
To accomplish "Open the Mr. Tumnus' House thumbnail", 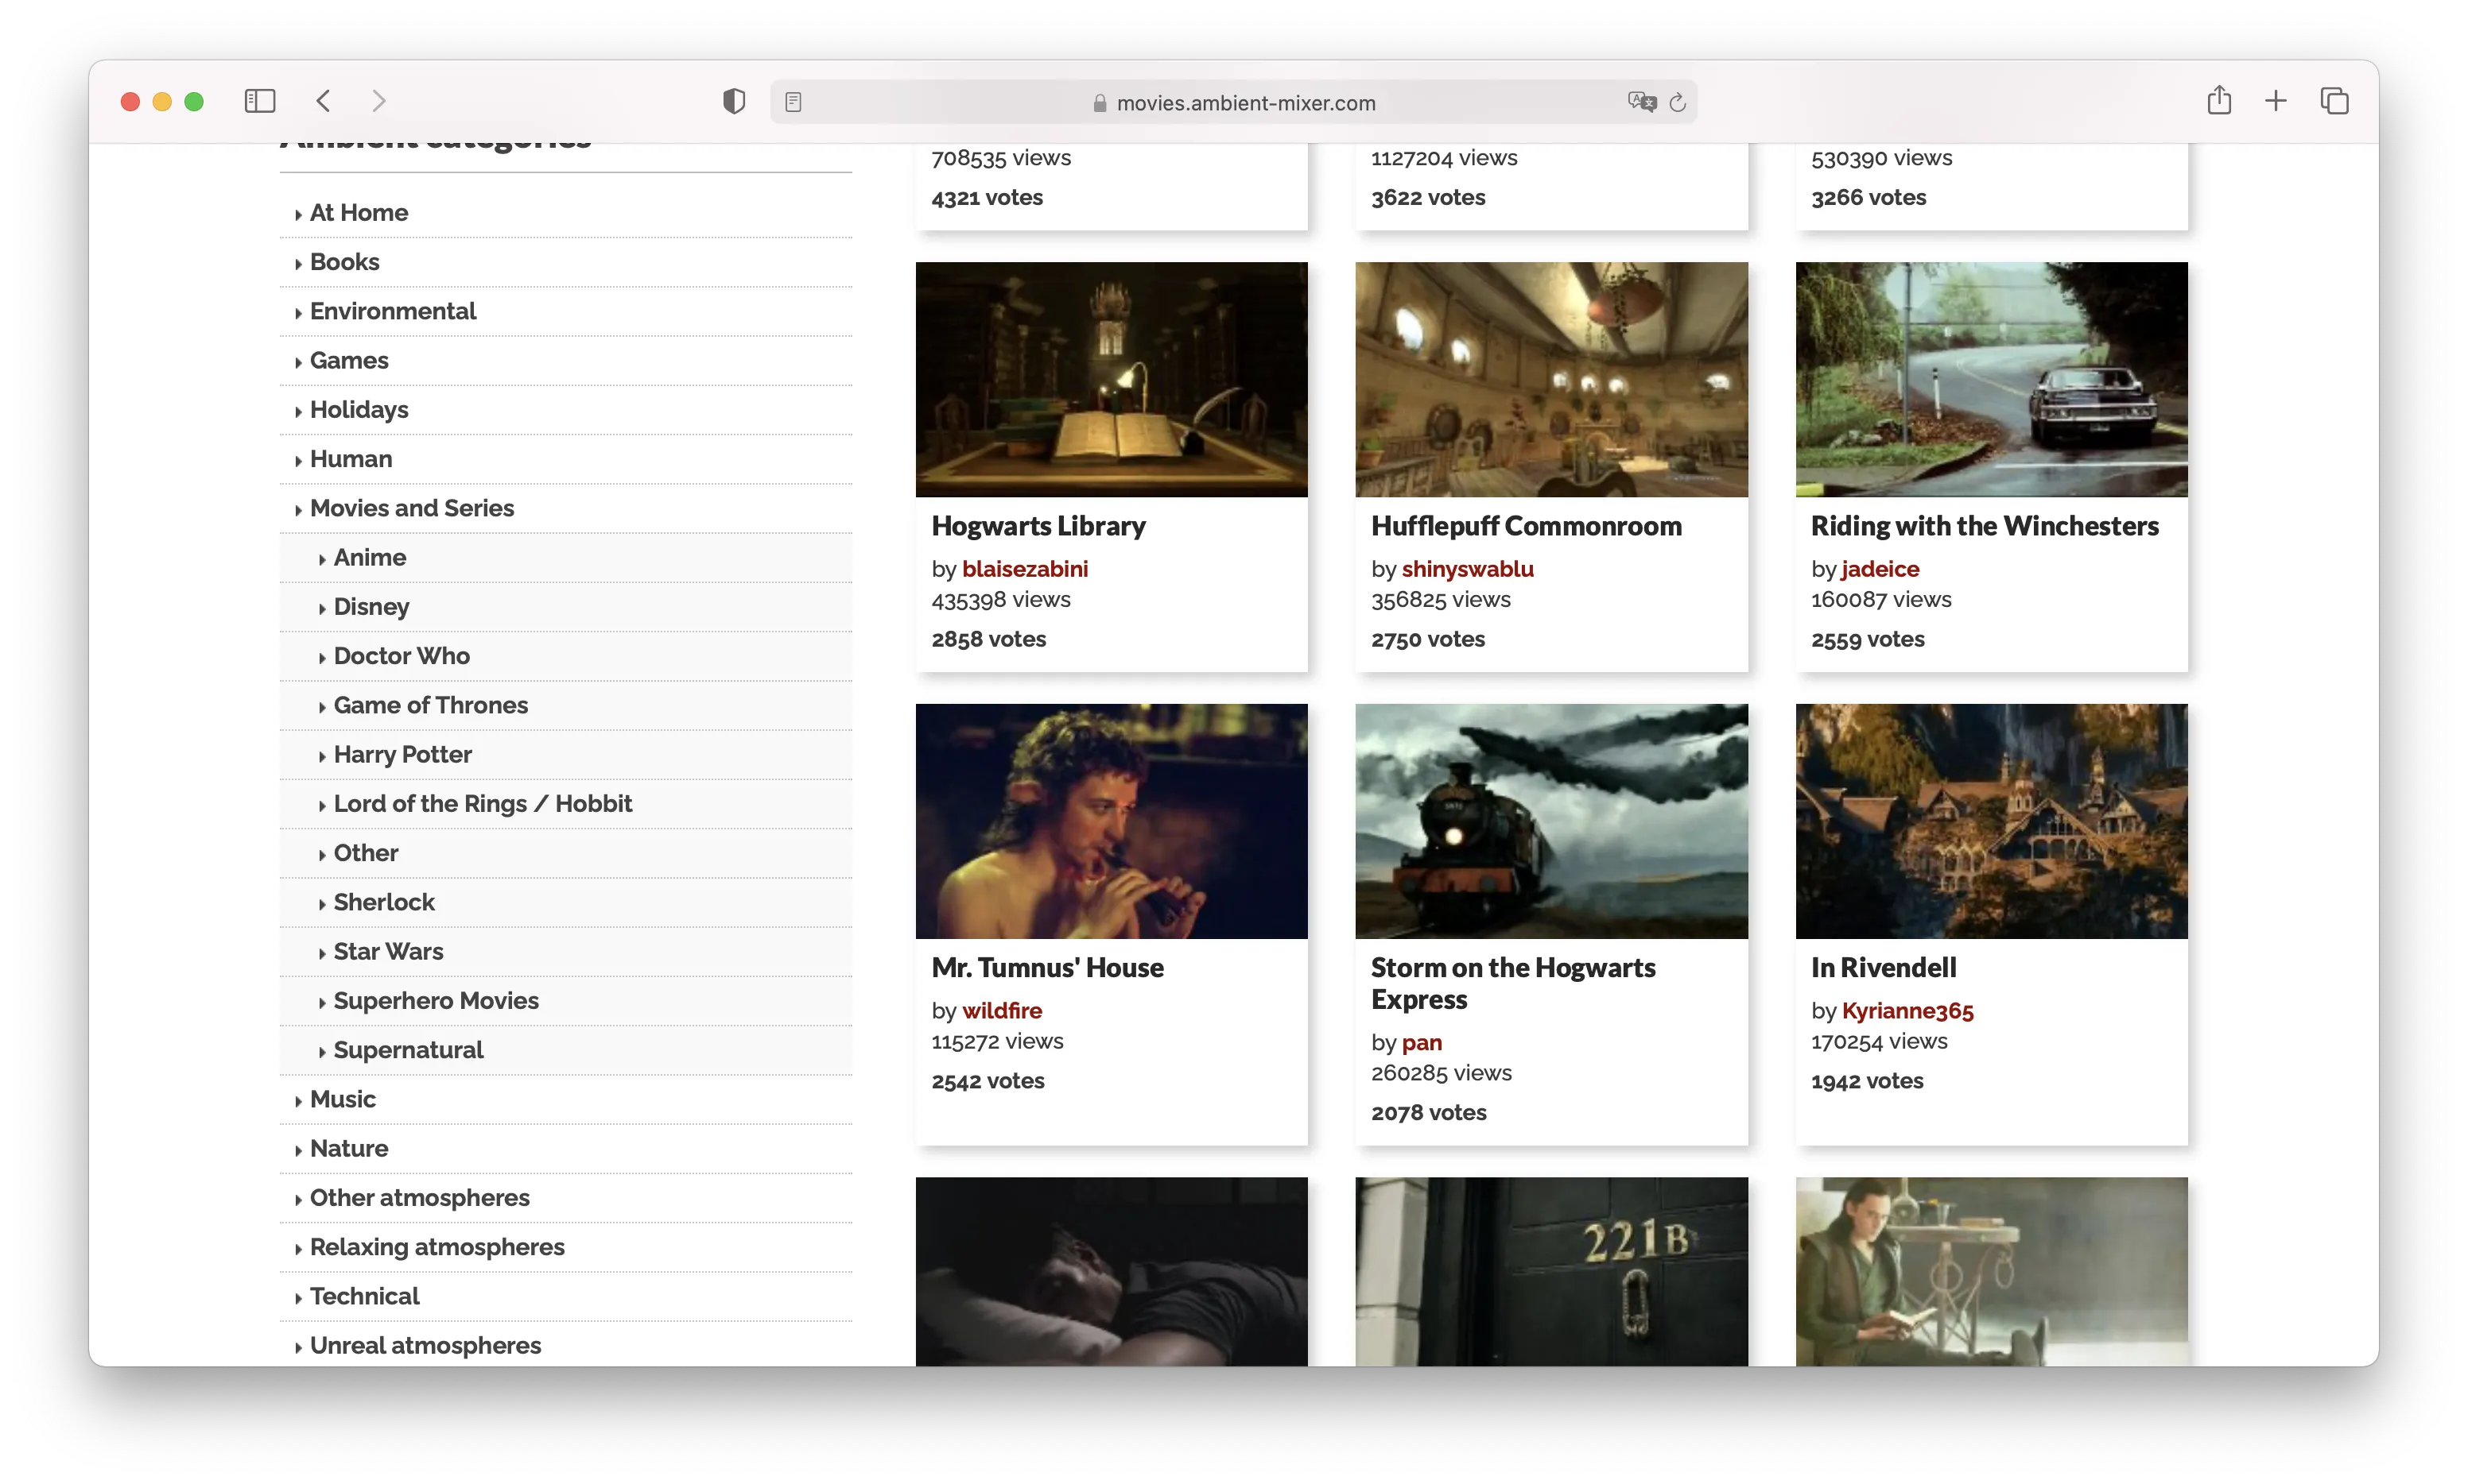I will pyautogui.click(x=1111, y=821).
